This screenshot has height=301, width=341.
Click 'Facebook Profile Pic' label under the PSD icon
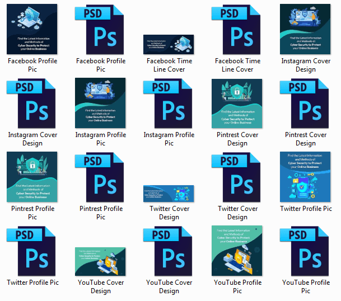101,65
